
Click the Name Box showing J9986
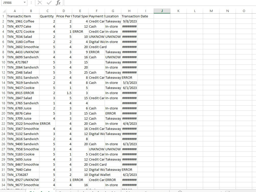point(12,3)
